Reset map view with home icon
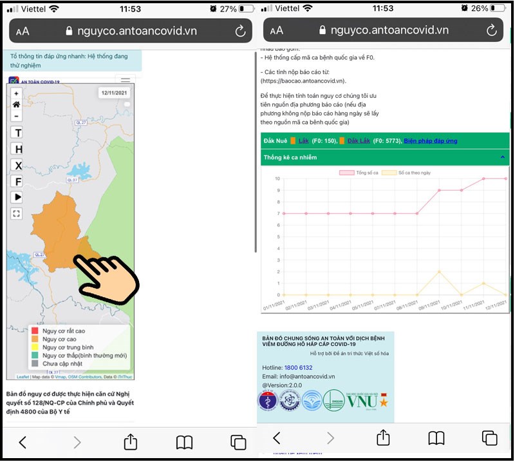Screen dimensions: 515x462 [16, 105]
